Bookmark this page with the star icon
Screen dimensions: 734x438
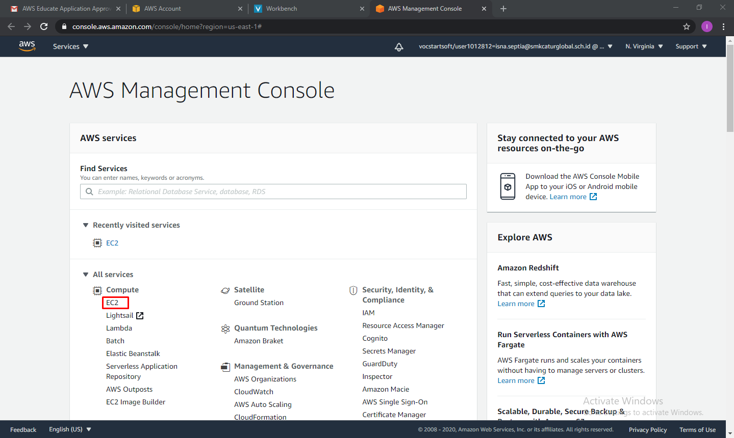click(x=687, y=26)
